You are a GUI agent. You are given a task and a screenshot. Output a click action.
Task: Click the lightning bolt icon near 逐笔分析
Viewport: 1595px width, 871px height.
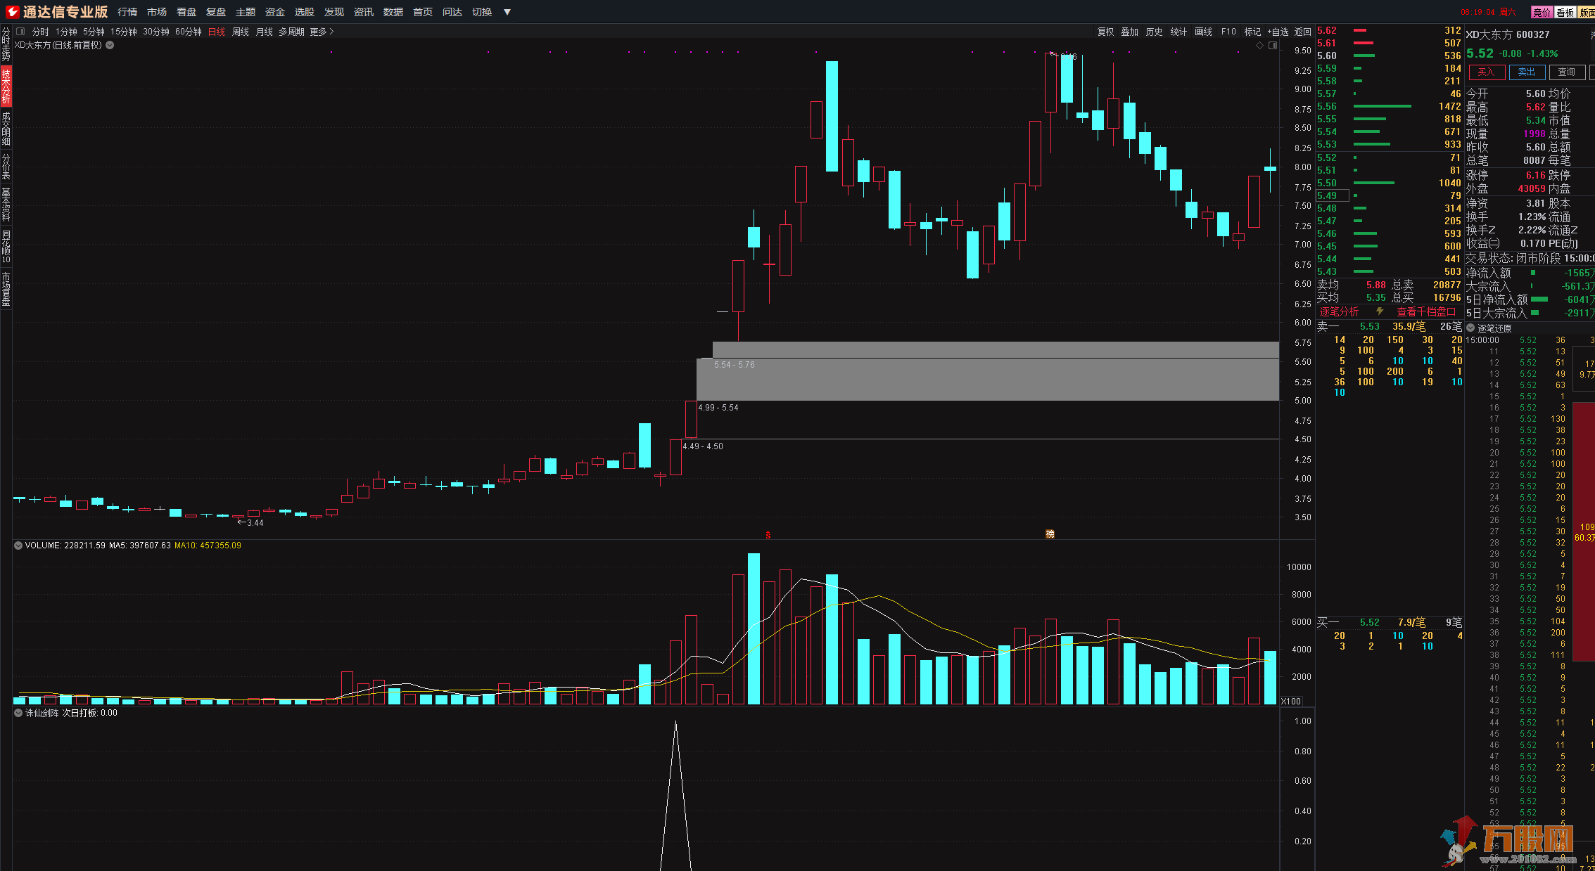[1380, 311]
